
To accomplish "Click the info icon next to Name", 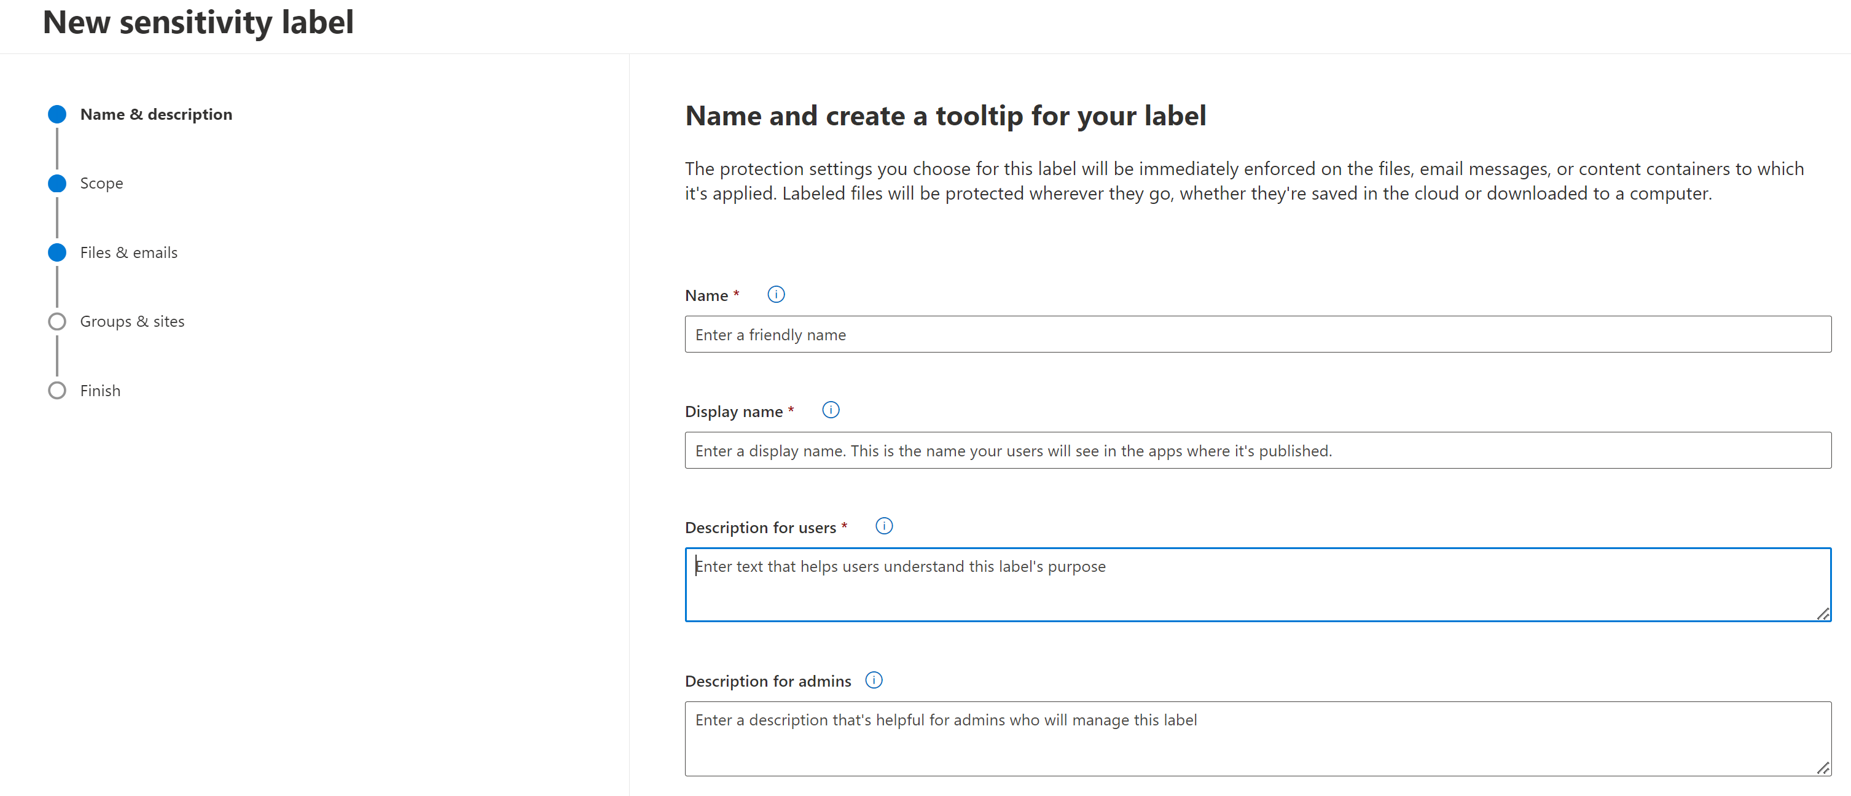I will point(776,295).
